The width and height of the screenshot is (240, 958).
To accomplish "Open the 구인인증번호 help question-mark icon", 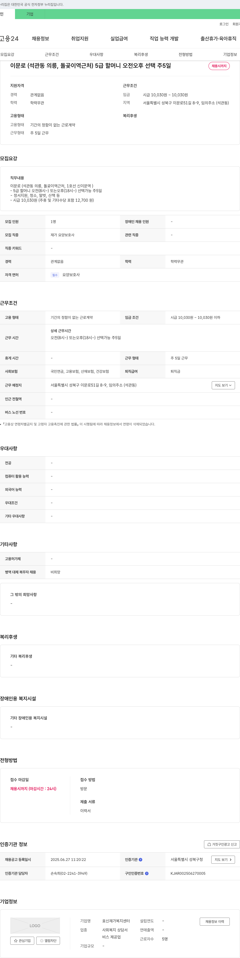I will (147, 873).
